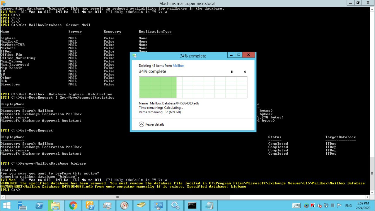This screenshot has height=211, width=375.
Task: Collapse the dialog using Fewer details
Action: pyautogui.click(x=151, y=124)
